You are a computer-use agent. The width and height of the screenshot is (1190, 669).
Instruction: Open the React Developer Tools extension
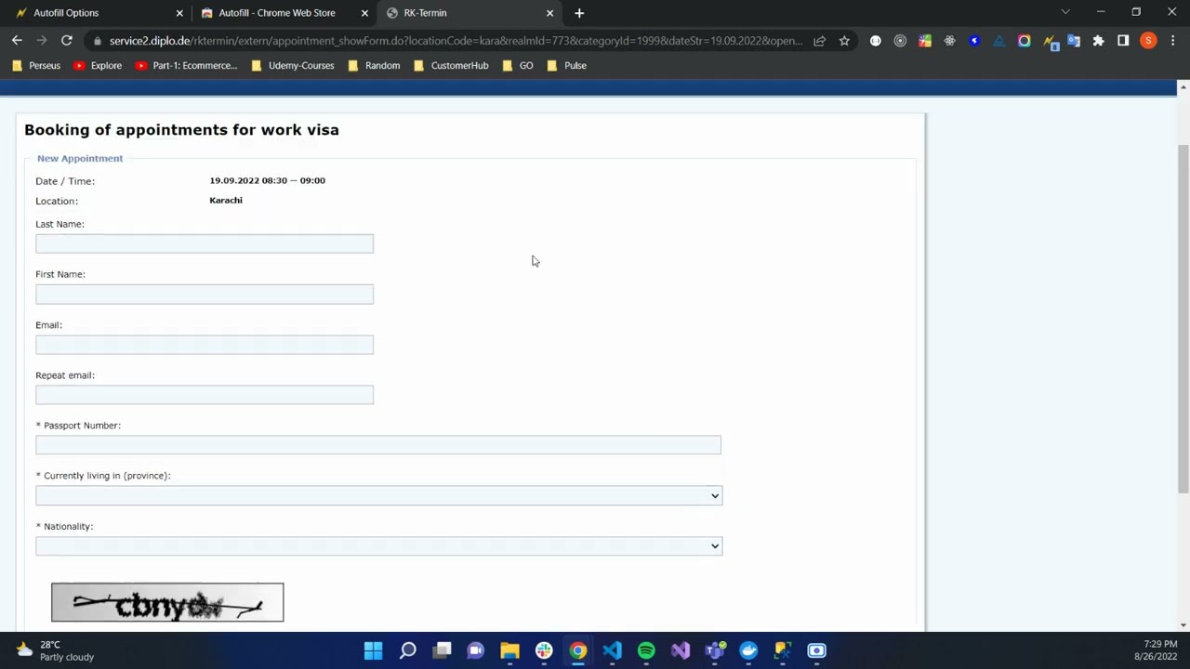(x=949, y=41)
